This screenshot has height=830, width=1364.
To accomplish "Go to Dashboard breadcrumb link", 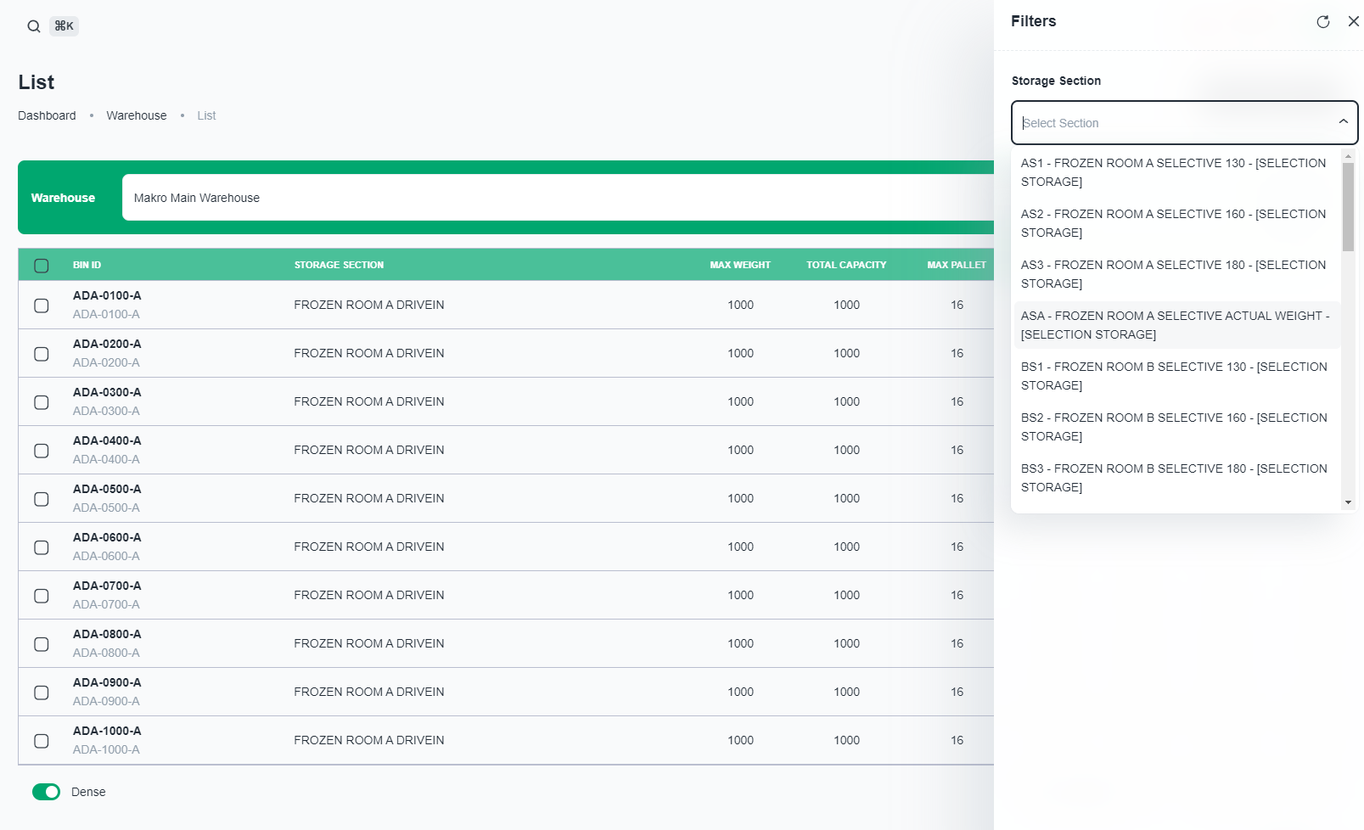I will pyautogui.click(x=47, y=115).
